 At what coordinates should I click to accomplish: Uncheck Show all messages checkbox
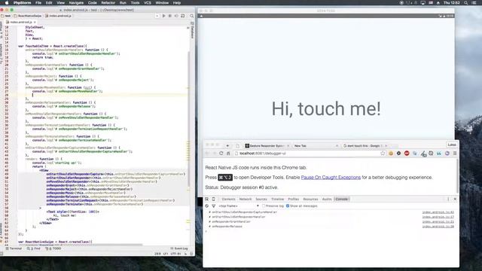point(288,206)
